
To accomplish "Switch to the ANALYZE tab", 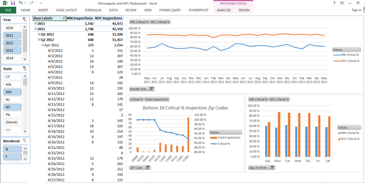I will [x=224, y=10].
